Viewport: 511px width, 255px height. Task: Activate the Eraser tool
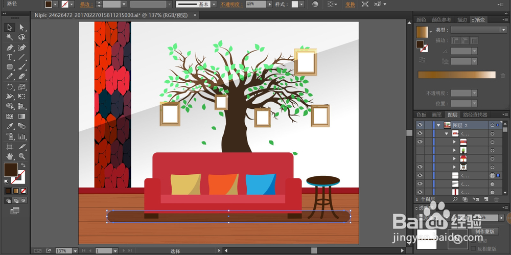pyautogui.click(x=22, y=76)
